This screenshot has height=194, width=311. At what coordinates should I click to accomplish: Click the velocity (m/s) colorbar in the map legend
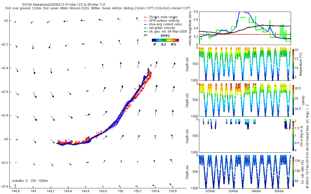165,40
